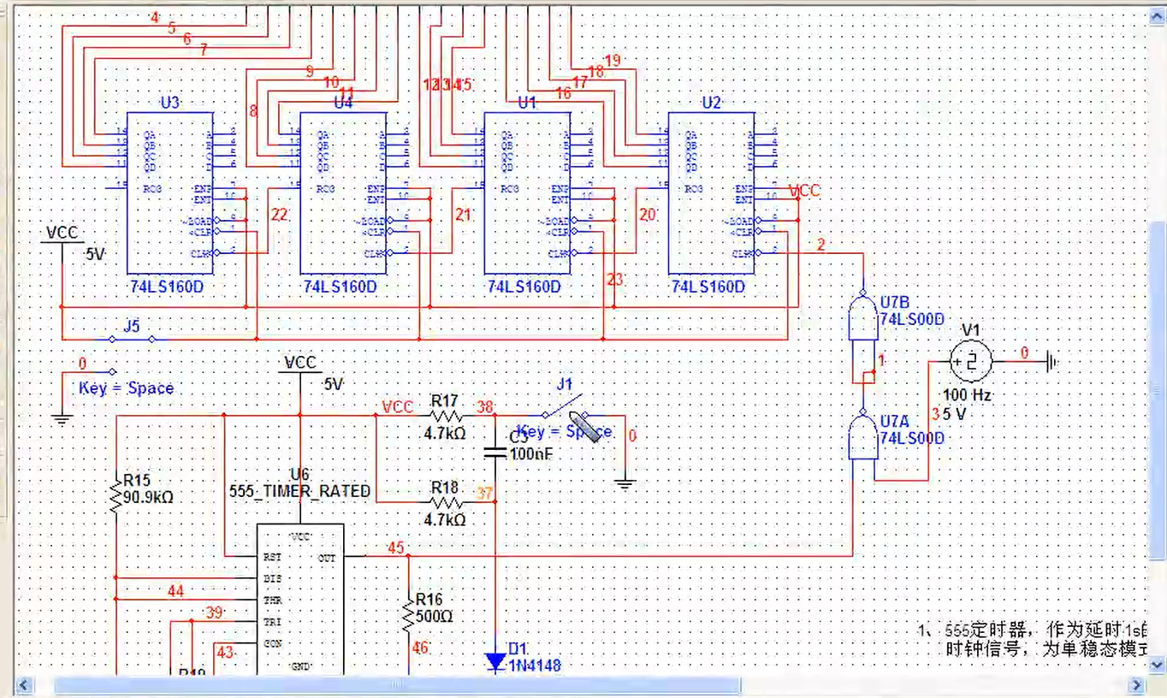Click the Key = Space label under J5
The width and height of the screenshot is (1167, 698).
tap(126, 388)
